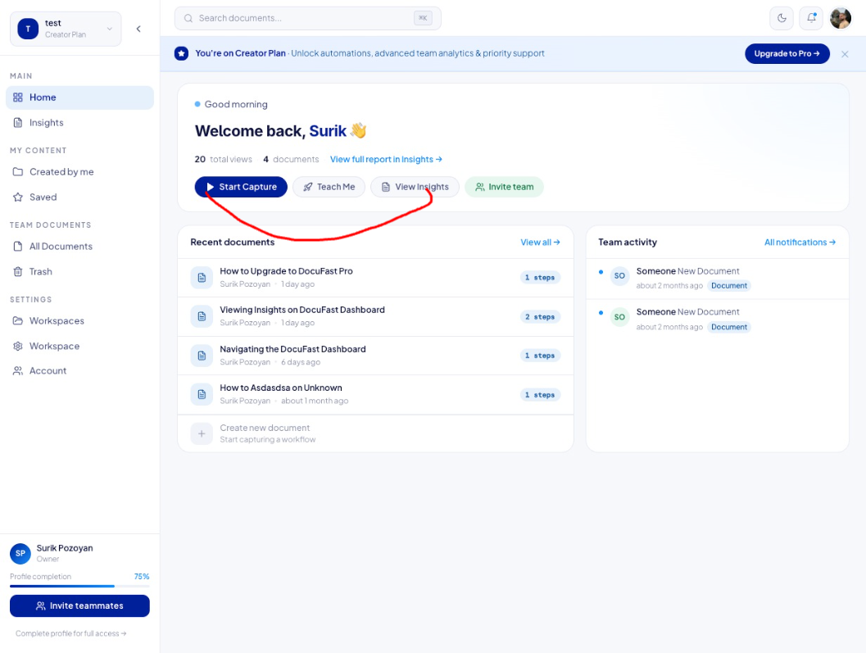Click the 4 documents stat
866x653 pixels.
(x=291, y=159)
